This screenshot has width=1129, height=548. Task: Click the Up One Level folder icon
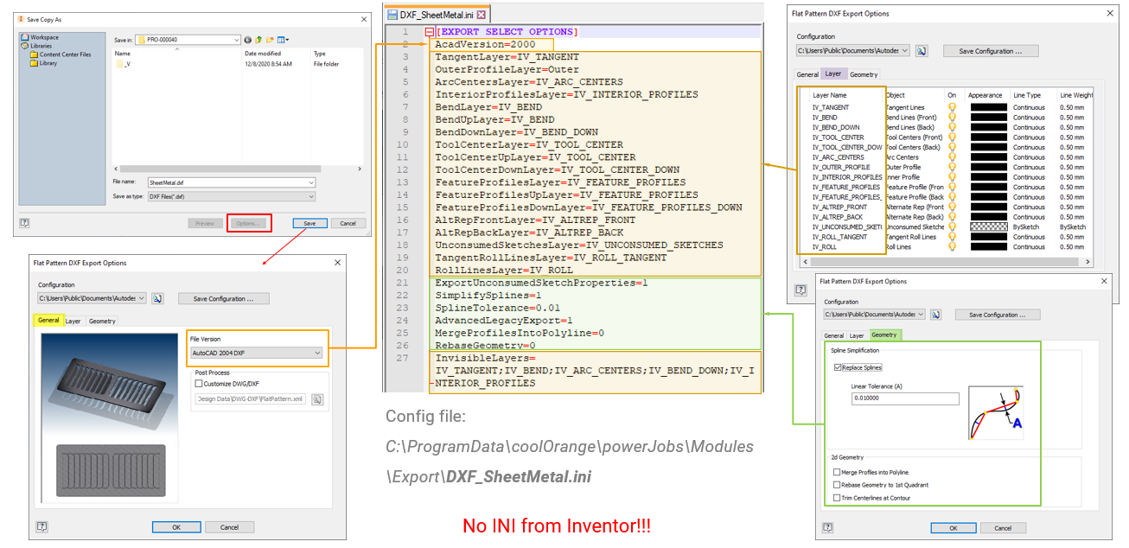tap(259, 40)
